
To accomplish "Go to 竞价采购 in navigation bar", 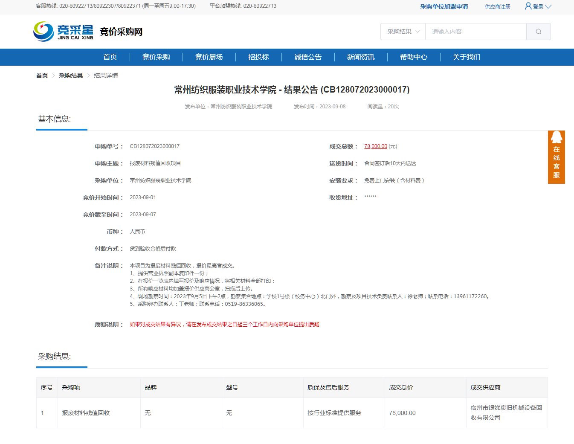I will 156,57.
